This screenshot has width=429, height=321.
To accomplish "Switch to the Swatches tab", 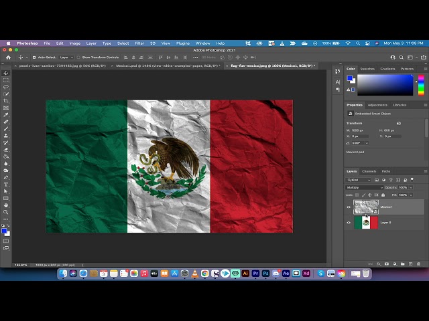I will pos(367,69).
